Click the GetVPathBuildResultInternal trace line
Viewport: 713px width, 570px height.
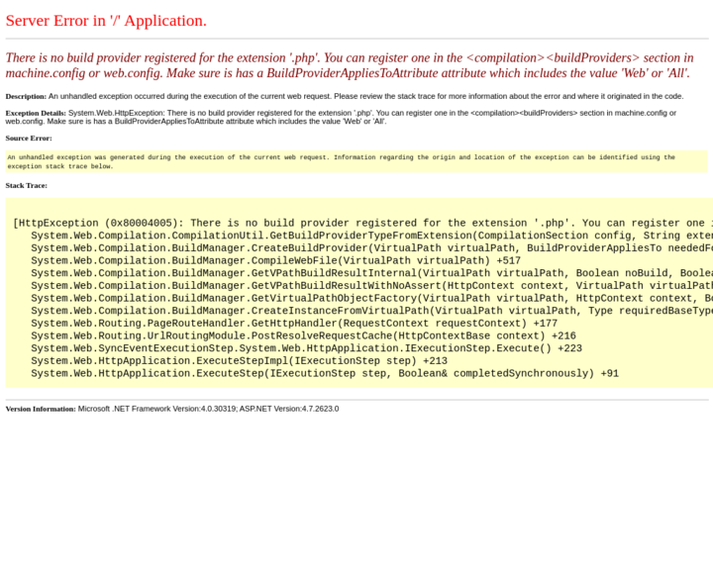[x=372, y=273]
